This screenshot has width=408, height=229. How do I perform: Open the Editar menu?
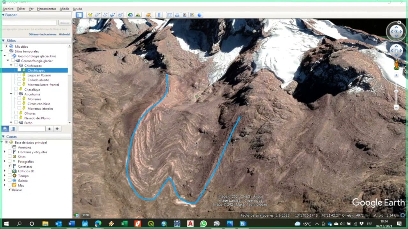click(x=21, y=9)
